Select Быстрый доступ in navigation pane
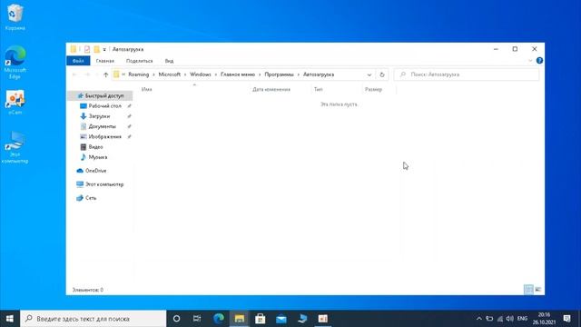 (x=100, y=95)
